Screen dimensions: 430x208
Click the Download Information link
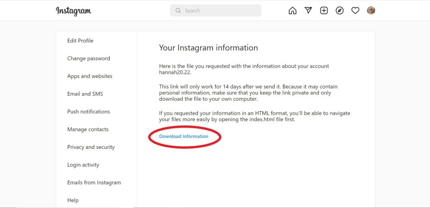pos(184,136)
